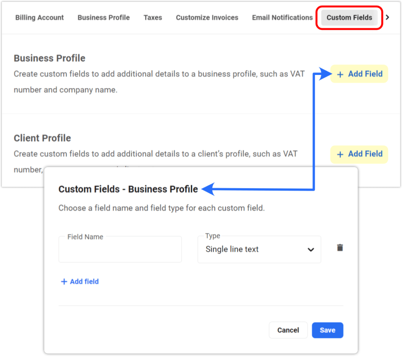Open the Taxes tab

tap(153, 18)
